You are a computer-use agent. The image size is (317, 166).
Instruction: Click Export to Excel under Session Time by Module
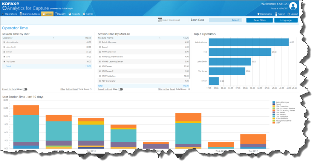(x=105, y=89)
